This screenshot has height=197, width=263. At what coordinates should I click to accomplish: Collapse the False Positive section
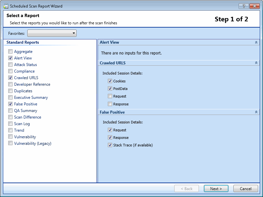click(x=256, y=112)
